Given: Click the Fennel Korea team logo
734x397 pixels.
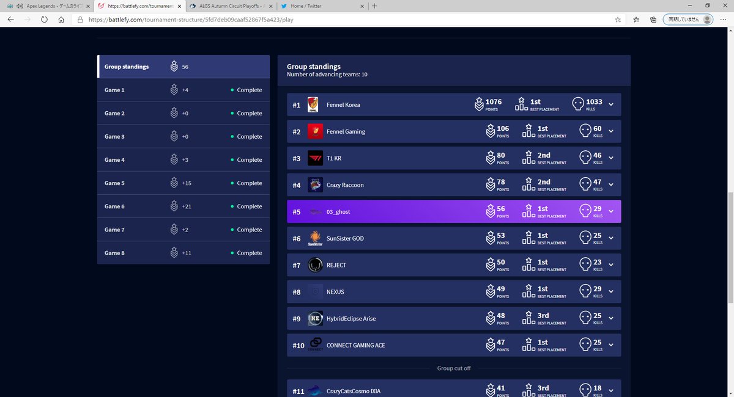Looking at the screenshot, I should [x=313, y=104].
